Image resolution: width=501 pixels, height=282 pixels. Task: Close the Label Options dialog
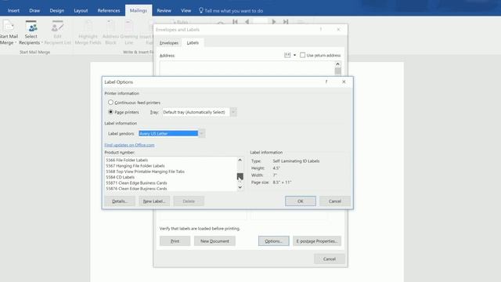pyautogui.click(x=344, y=81)
